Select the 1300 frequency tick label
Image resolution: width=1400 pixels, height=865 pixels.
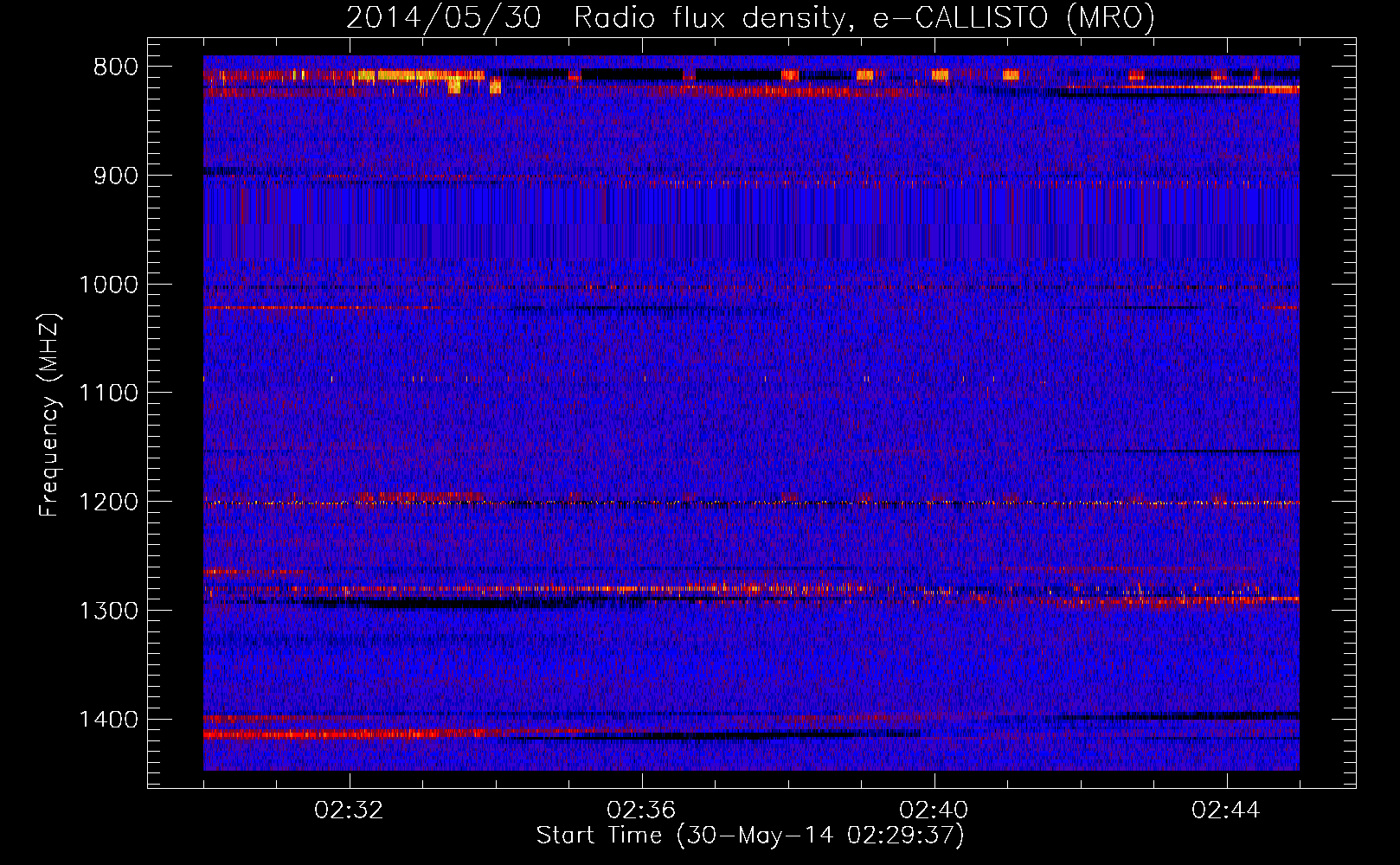[108, 611]
